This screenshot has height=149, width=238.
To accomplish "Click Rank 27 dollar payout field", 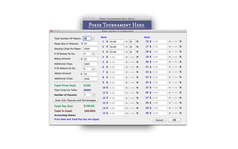I will [160, 98].
